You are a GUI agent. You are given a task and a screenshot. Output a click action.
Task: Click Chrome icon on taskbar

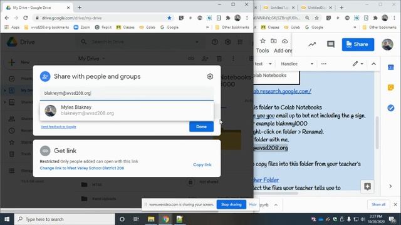click(x=165, y=219)
